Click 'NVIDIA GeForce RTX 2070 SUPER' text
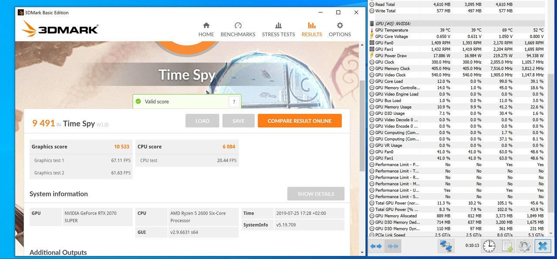Viewport: 557px width, 259px height. coord(91,217)
